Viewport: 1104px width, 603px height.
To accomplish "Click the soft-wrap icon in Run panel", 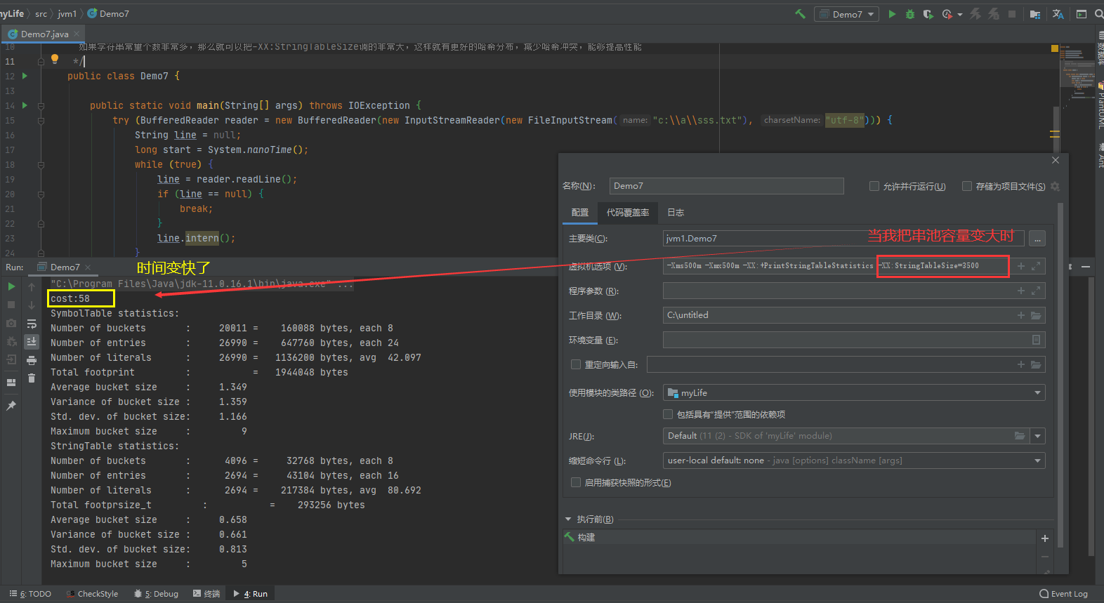I will tap(32, 324).
